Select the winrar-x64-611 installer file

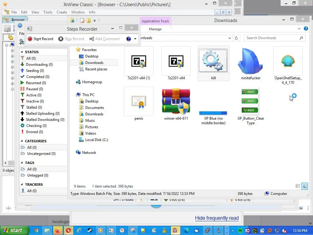point(176,104)
